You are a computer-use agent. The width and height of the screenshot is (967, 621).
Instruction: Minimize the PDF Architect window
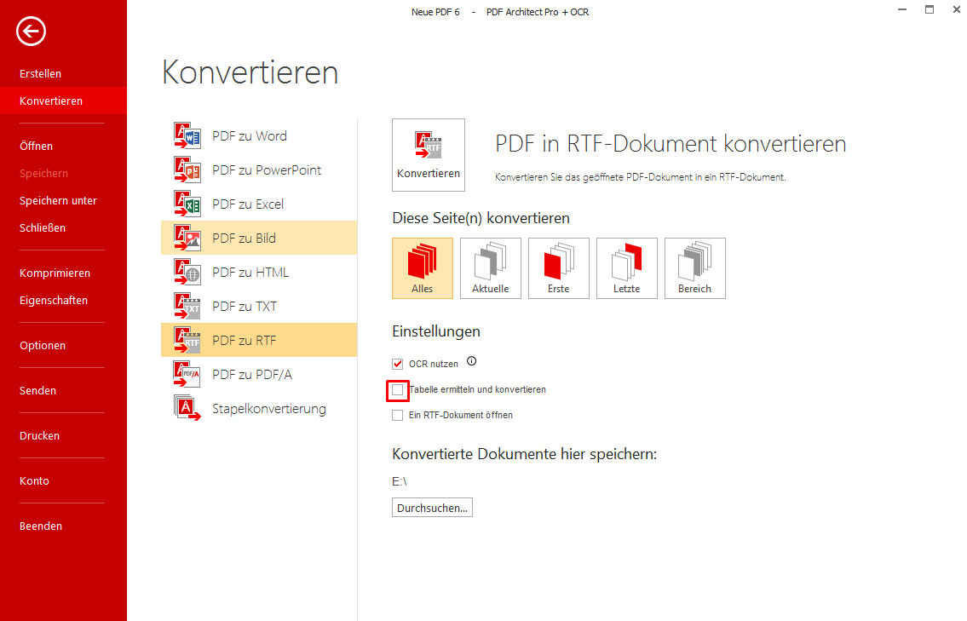[902, 10]
